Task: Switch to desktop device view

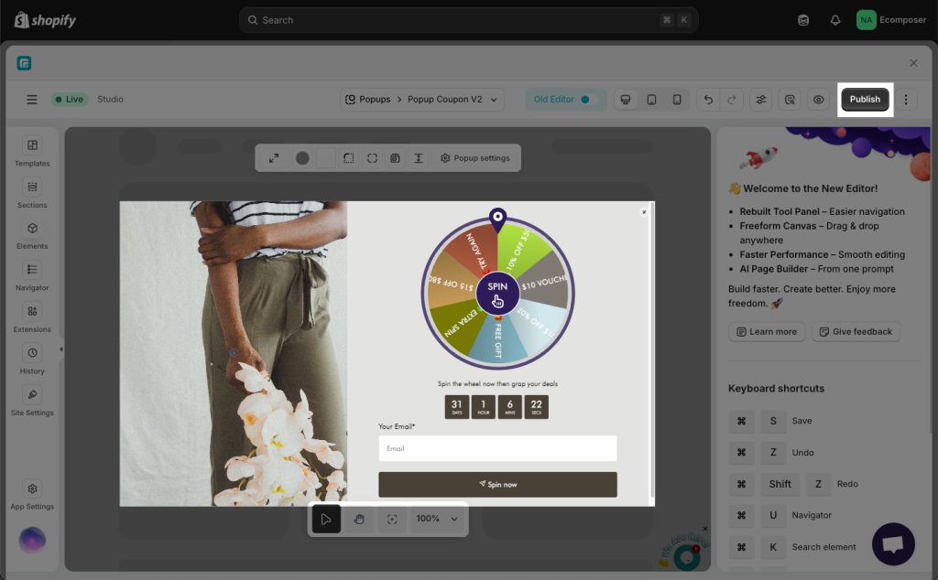Action: [626, 100]
